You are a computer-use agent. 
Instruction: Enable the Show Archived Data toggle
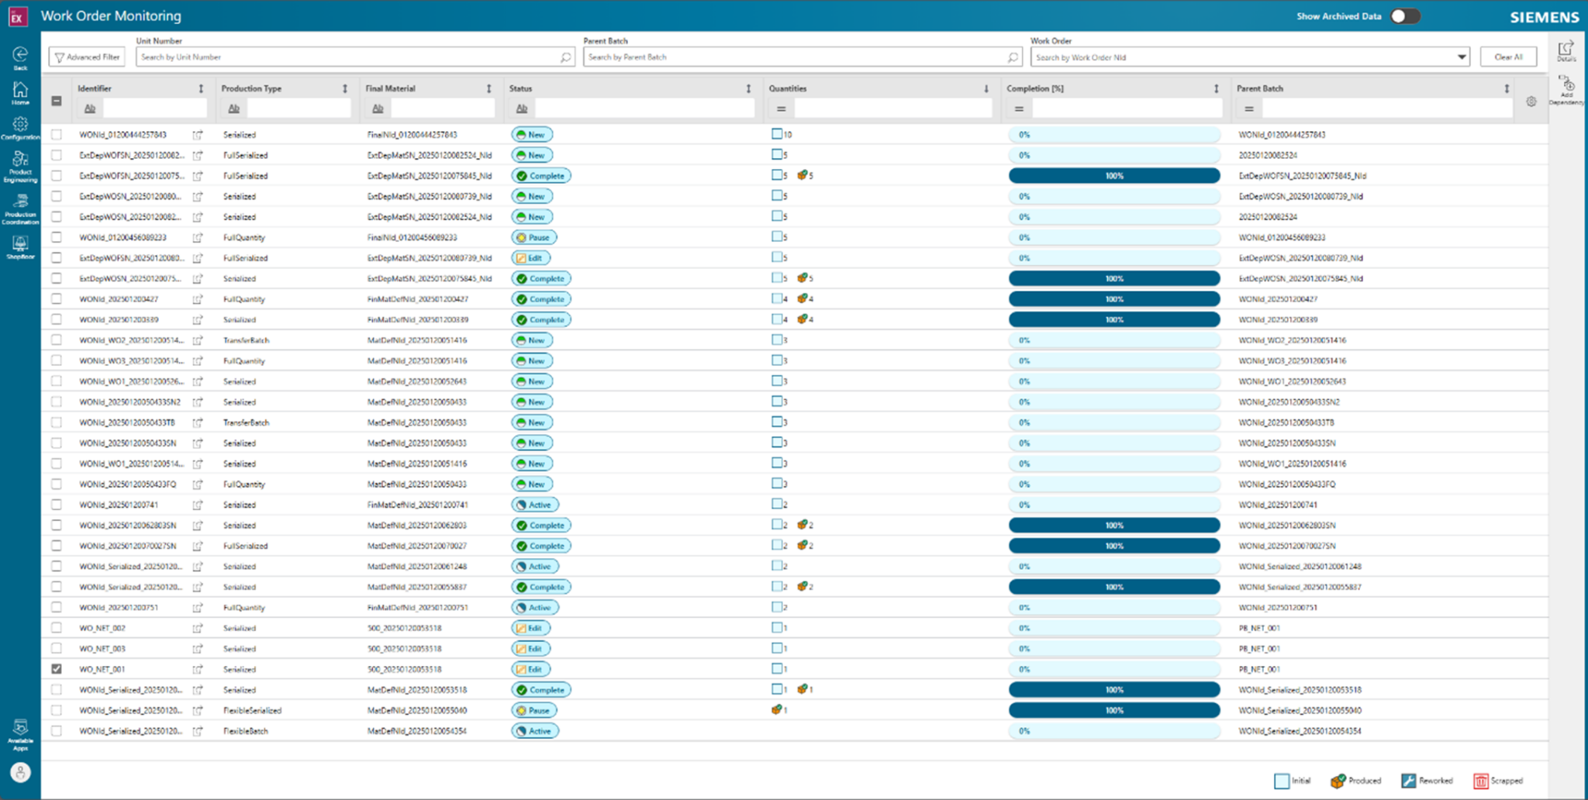(x=1405, y=16)
